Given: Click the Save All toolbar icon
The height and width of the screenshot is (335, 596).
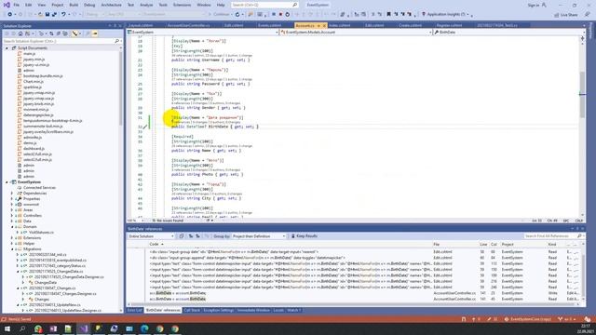Looking at the screenshot, I should coord(54,15).
